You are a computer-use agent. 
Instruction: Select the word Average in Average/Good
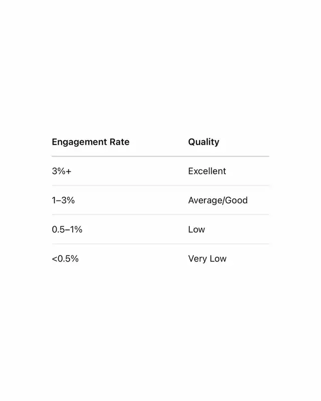click(205, 200)
